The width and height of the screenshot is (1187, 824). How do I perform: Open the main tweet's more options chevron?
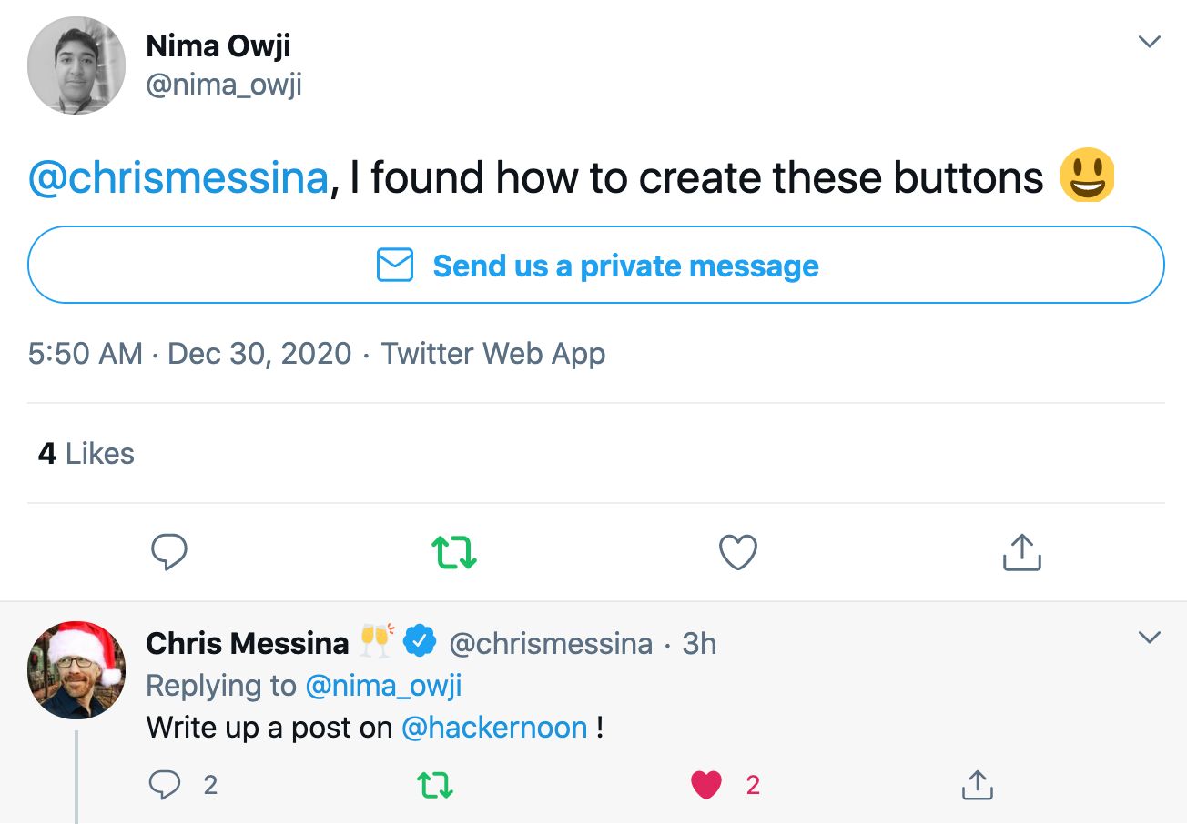pyautogui.click(x=1150, y=42)
